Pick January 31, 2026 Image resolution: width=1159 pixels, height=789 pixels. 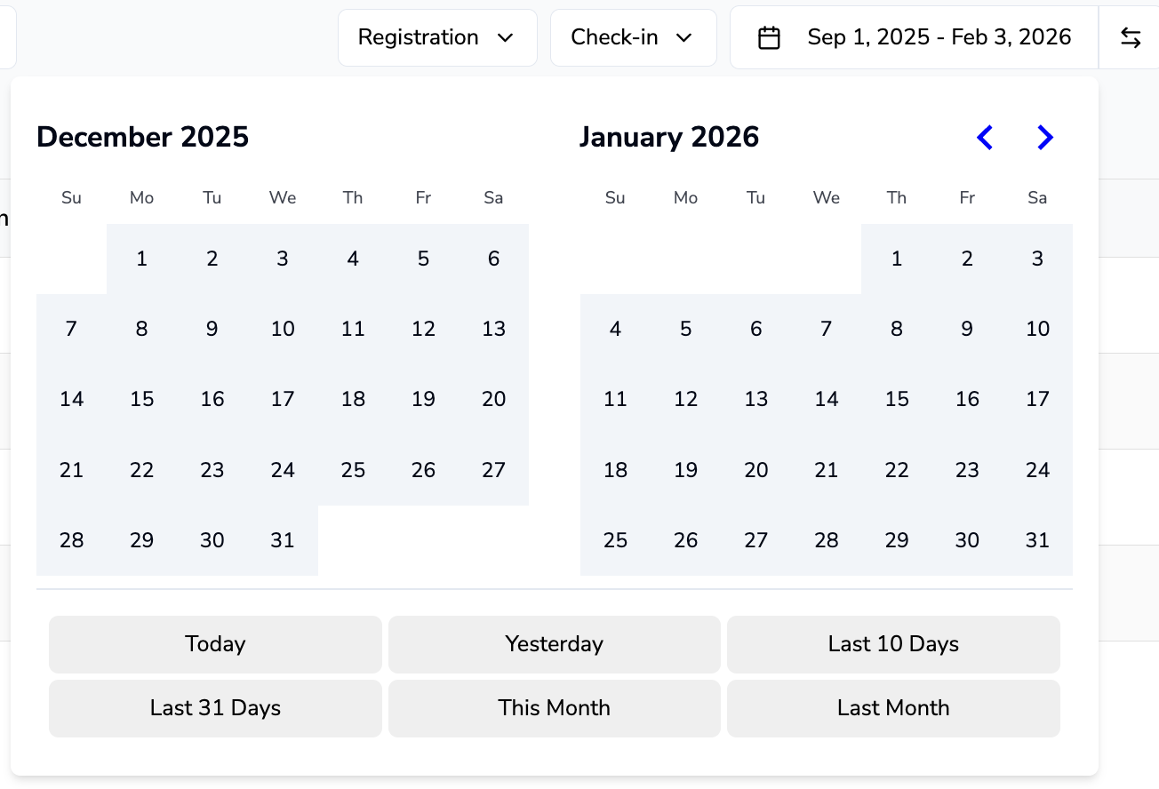(x=1037, y=540)
